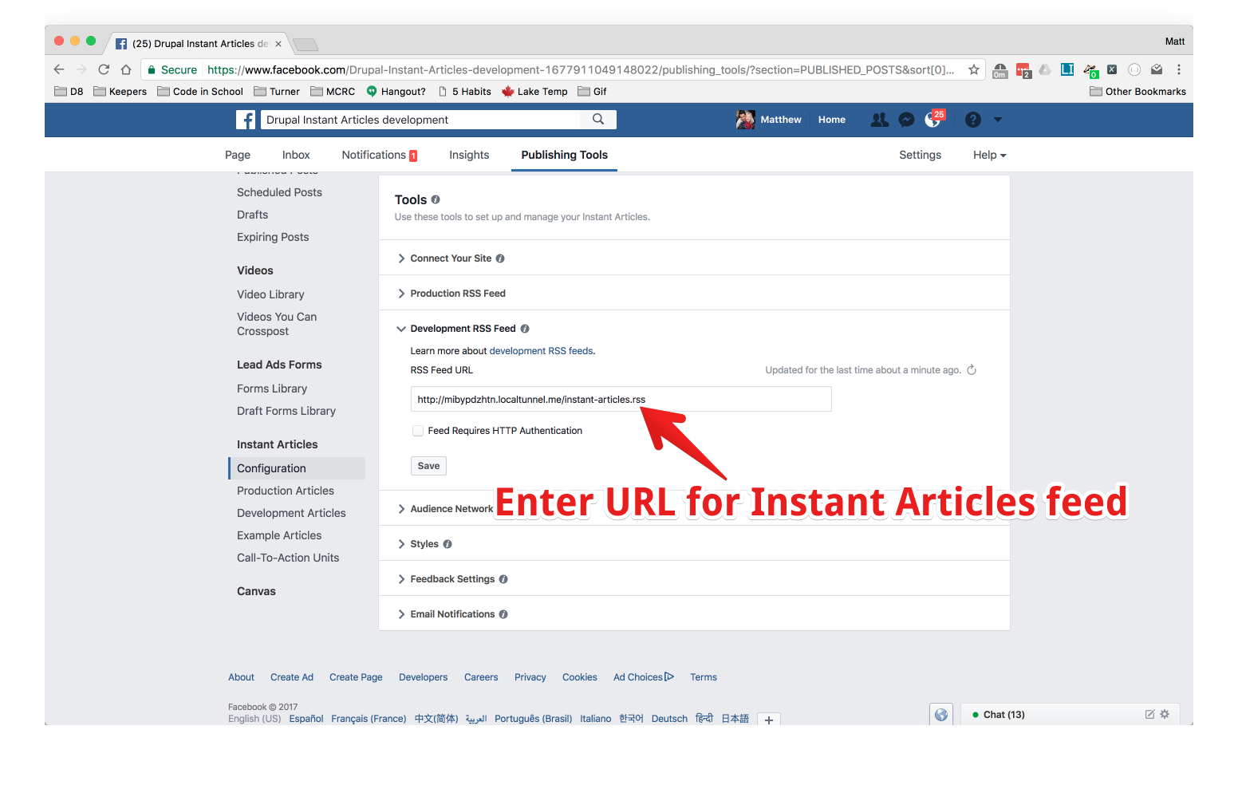Screen dimensions: 1238x789
Task: Click the Help question mark icon
Action: pyautogui.click(x=972, y=119)
